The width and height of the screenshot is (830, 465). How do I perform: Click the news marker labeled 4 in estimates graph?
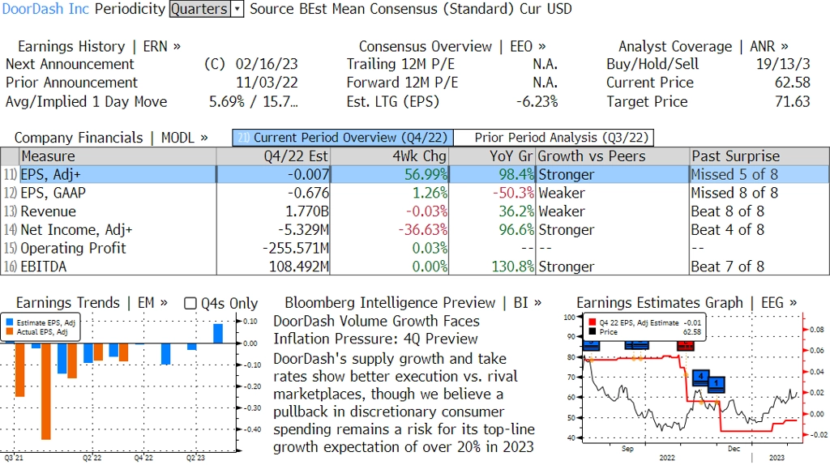pos(700,378)
